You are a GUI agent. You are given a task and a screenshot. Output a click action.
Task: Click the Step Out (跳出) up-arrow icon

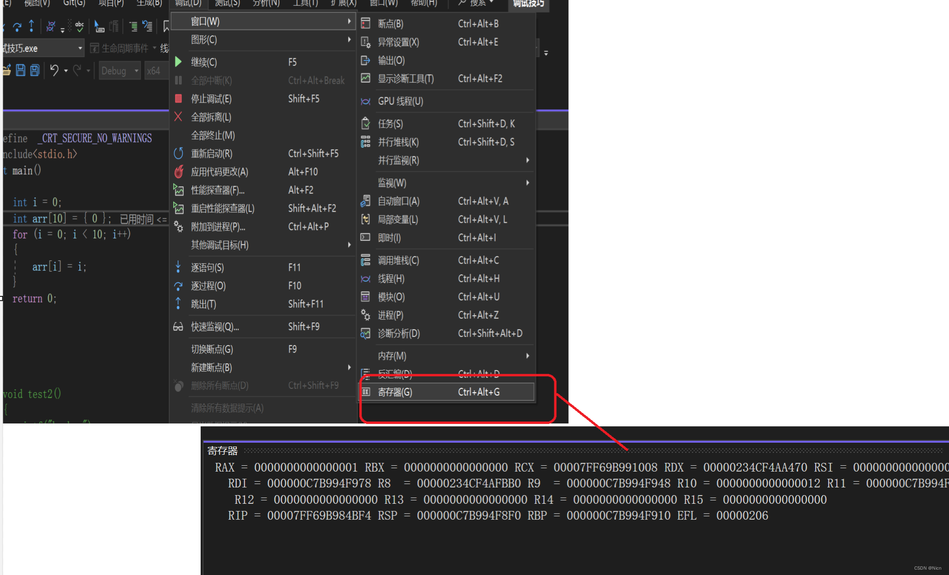tap(178, 304)
